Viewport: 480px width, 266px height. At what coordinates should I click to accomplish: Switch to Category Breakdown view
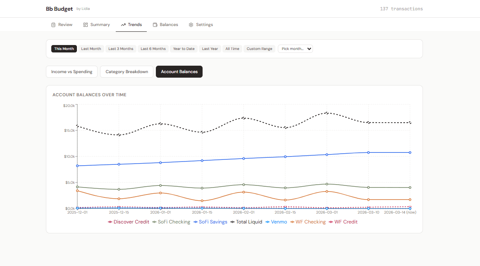pos(127,72)
